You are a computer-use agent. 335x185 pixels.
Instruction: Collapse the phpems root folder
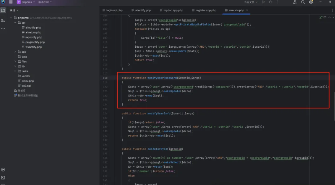(x=11, y=18)
